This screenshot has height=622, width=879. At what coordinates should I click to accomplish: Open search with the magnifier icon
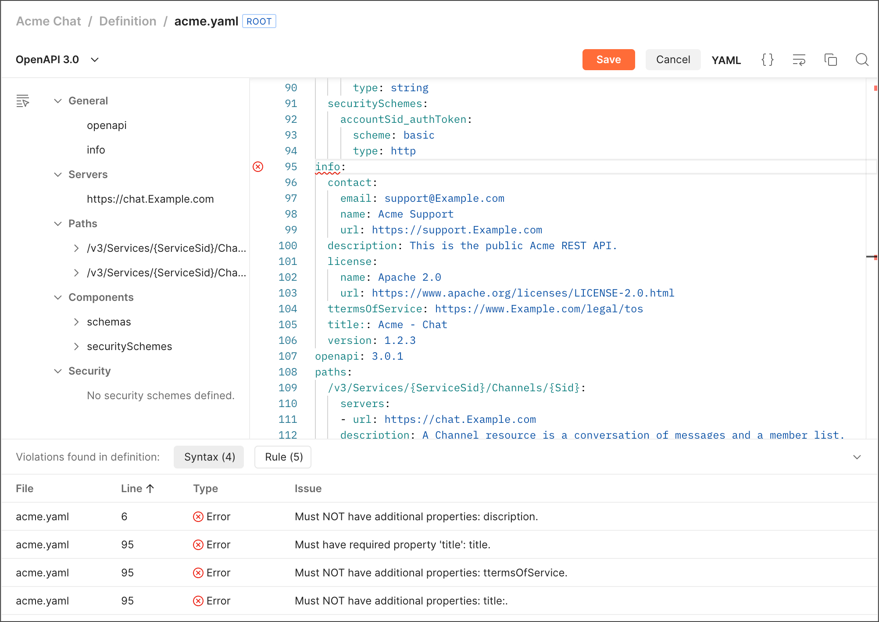pyautogui.click(x=862, y=60)
